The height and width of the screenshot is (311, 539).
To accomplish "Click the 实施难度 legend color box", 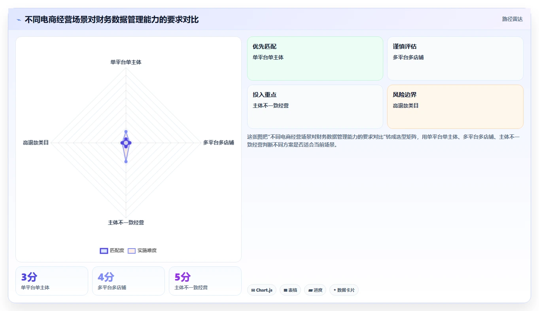I will (132, 251).
